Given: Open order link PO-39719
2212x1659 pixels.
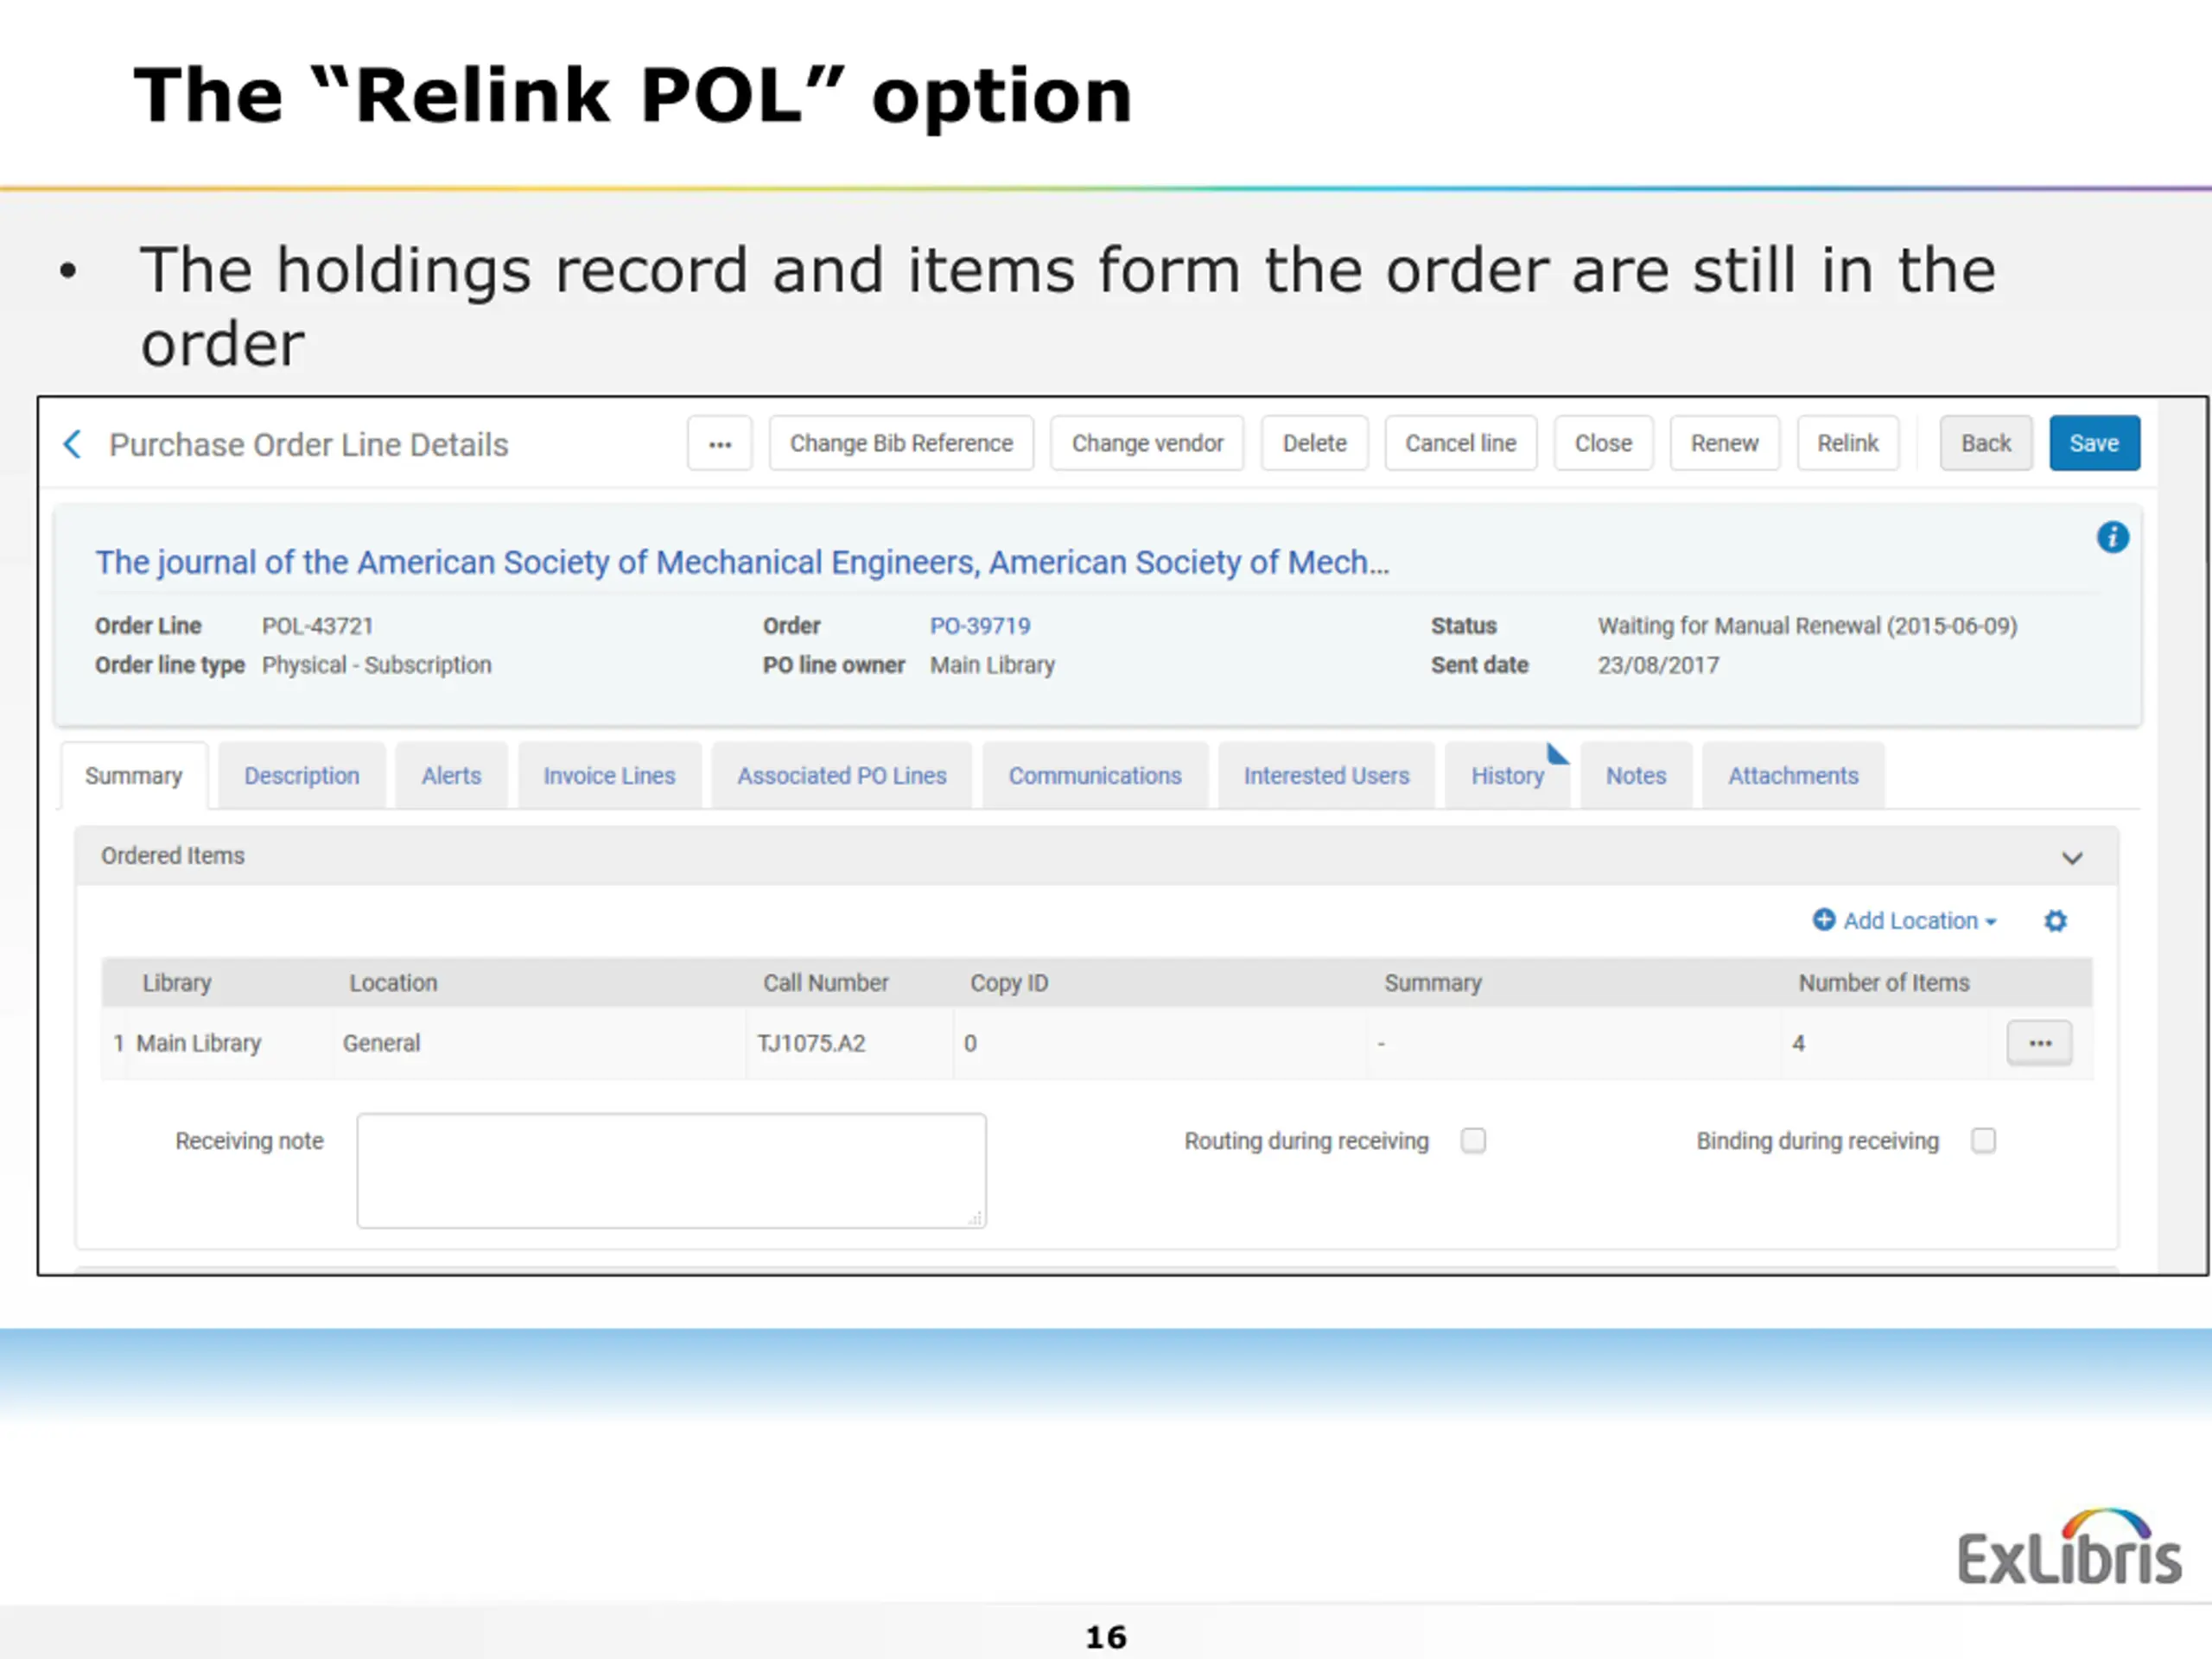Looking at the screenshot, I should (980, 626).
